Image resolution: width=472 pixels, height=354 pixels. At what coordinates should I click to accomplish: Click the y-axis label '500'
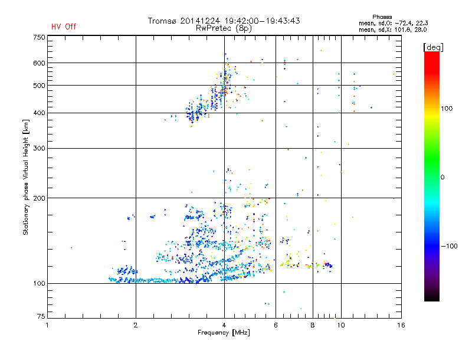[x=39, y=86]
